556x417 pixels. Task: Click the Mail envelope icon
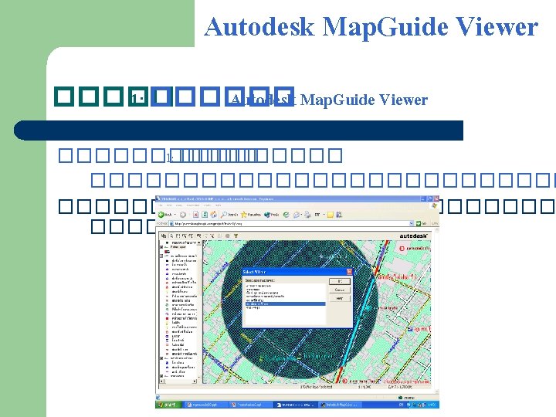pyautogui.click(x=296, y=215)
